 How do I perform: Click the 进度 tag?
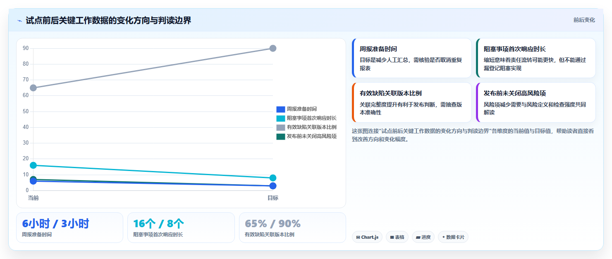click(x=423, y=237)
